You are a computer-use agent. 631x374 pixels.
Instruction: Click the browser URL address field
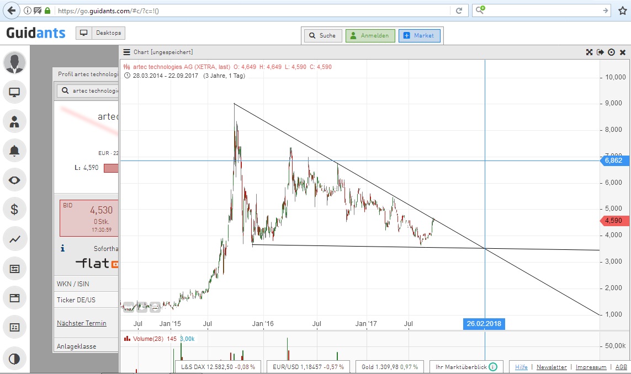click(x=252, y=11)
